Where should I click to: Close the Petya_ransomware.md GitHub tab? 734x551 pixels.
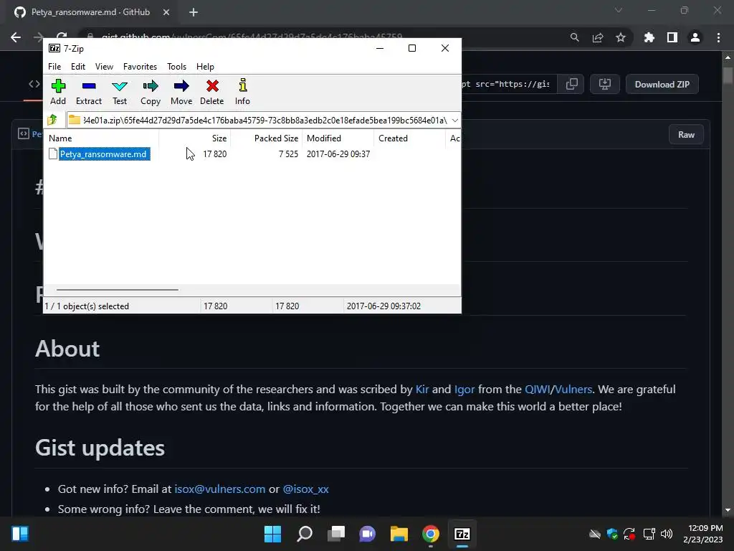point(166,12)
